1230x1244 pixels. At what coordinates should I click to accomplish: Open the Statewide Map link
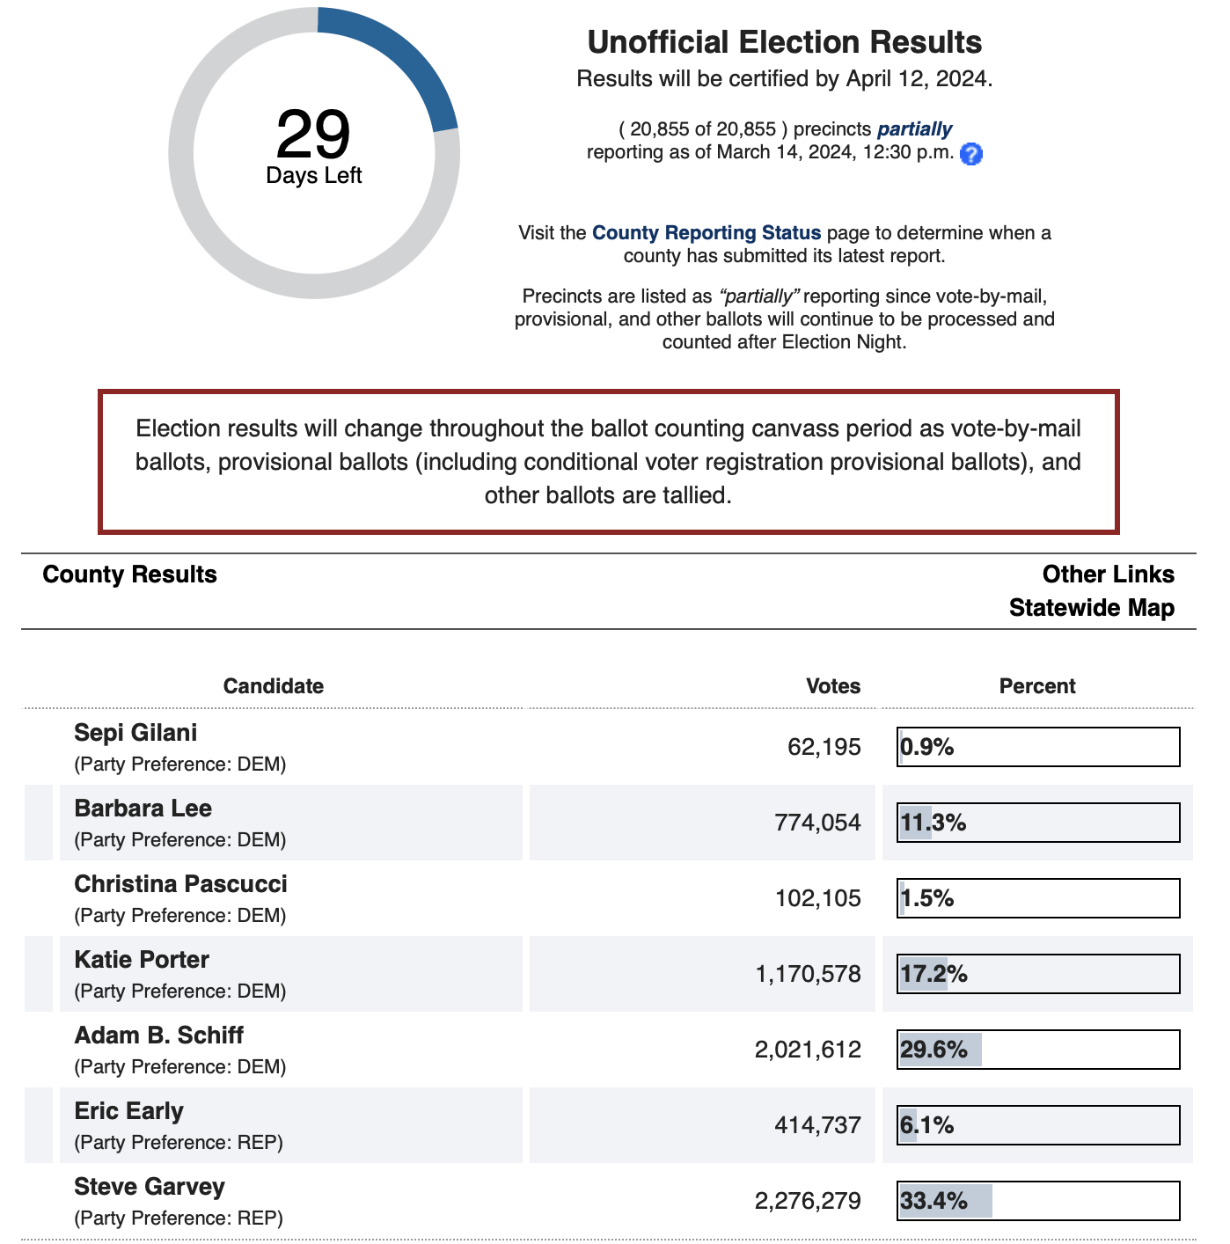tap(1091, 608)
